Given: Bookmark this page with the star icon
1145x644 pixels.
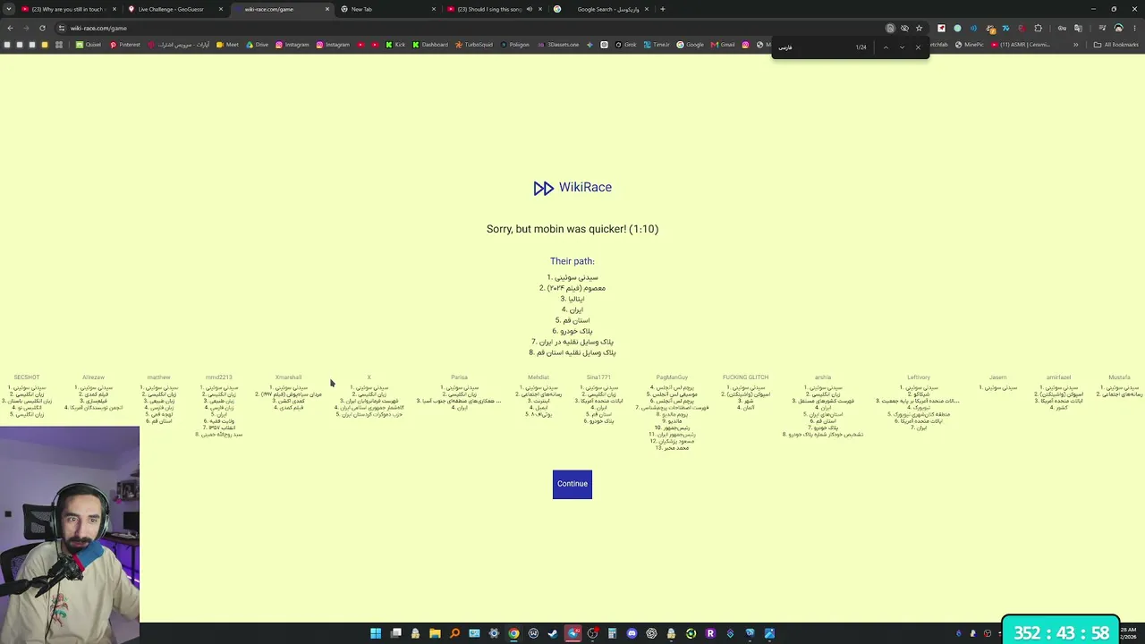Looking at the screenshot, I should coord(919,28).
